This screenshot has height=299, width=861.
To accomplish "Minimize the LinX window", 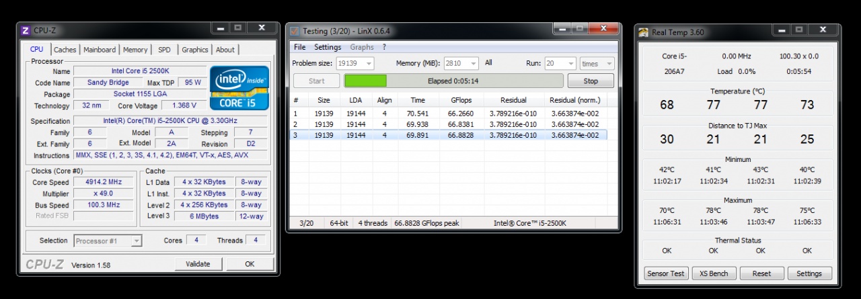I will pyautogui.click(x=562, y=29).
